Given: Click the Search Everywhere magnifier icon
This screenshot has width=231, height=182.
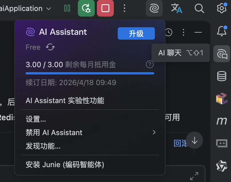Looking at the screenshot, I should click(199, 8).
